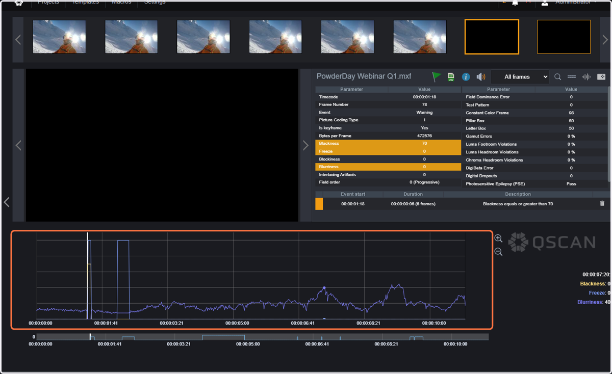Click the Blurriness legend label

(x=590, y=302)
